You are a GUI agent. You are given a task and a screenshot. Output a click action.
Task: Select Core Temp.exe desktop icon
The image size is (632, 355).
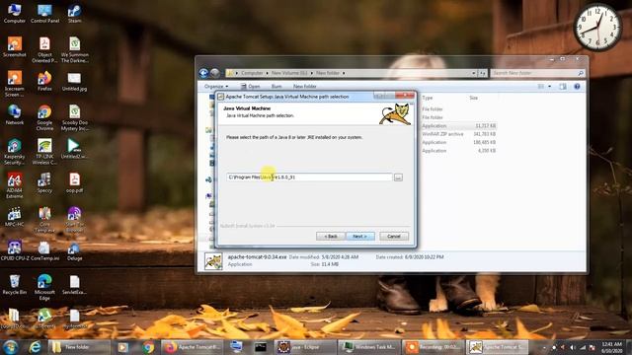click(44, 219)
